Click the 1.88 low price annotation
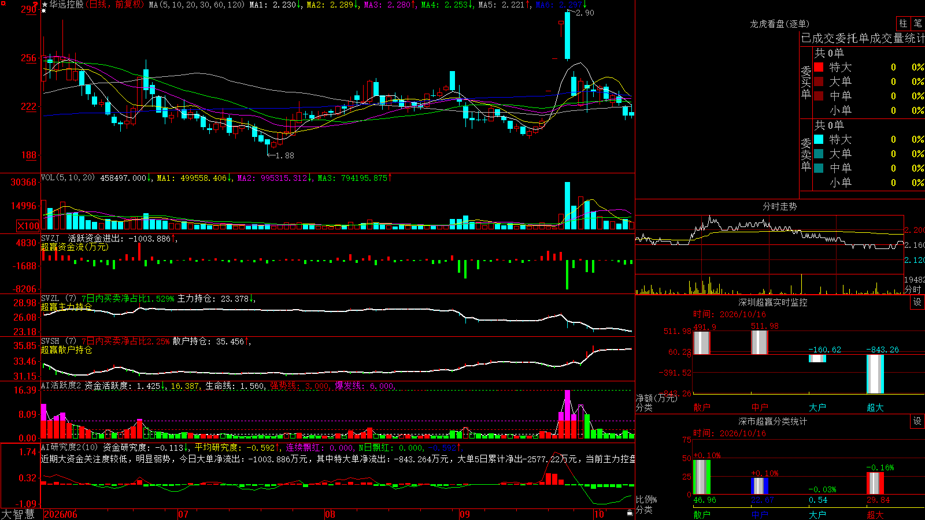 pos(285,155)
